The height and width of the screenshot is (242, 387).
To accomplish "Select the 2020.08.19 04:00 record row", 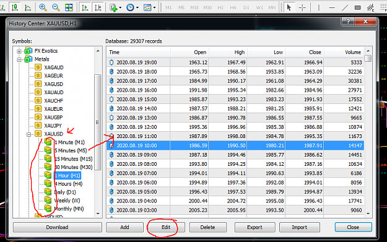I will click(235, 201).
